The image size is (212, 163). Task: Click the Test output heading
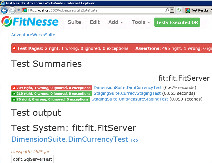pyautogui.click(x=36, y=113)
